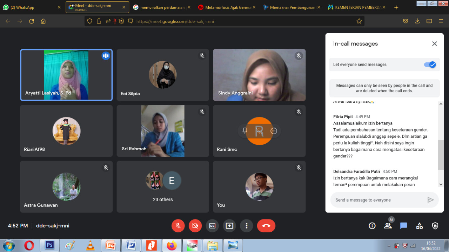Open the Activities shapes icon

click(420, 226)
